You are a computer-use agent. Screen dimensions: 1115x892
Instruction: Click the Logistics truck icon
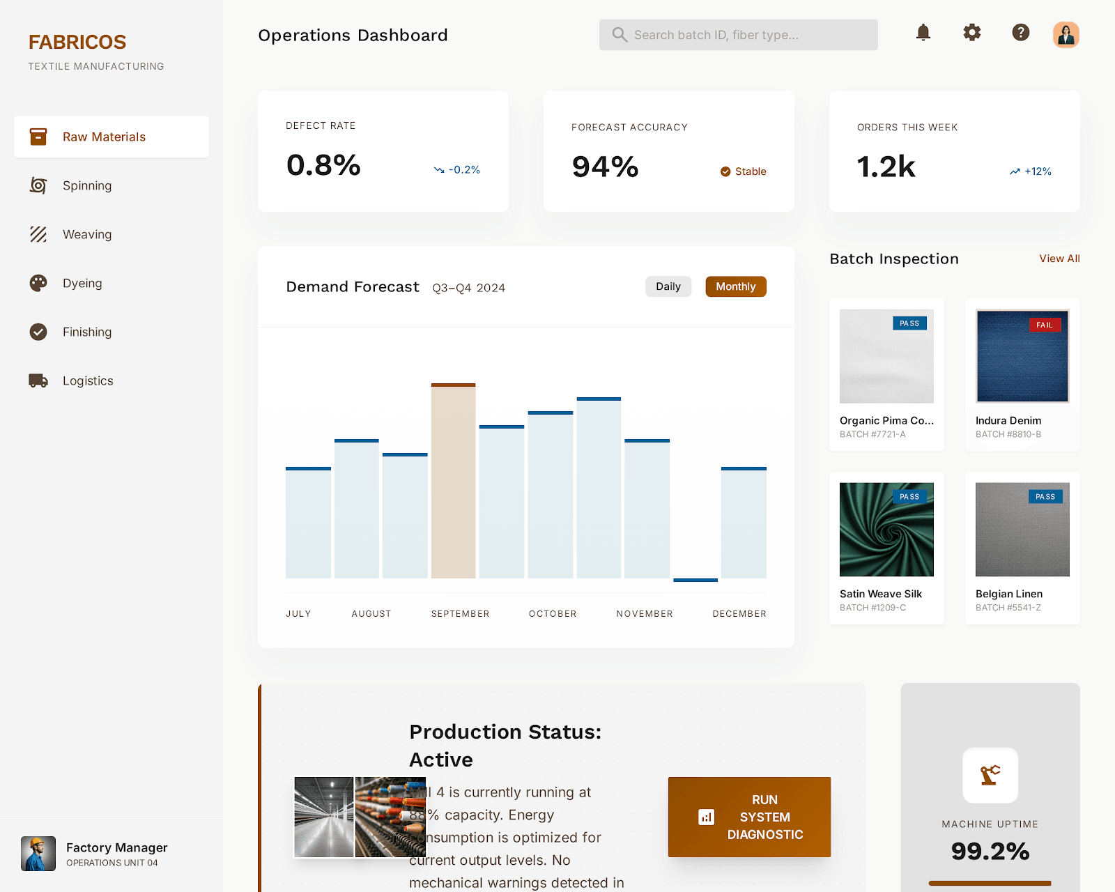pyautogui.click(x=38, y=380)
